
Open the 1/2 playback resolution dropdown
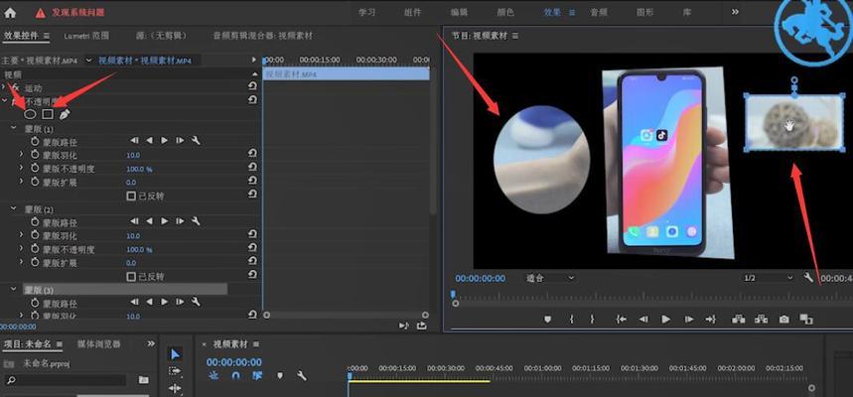coord(769,278)
